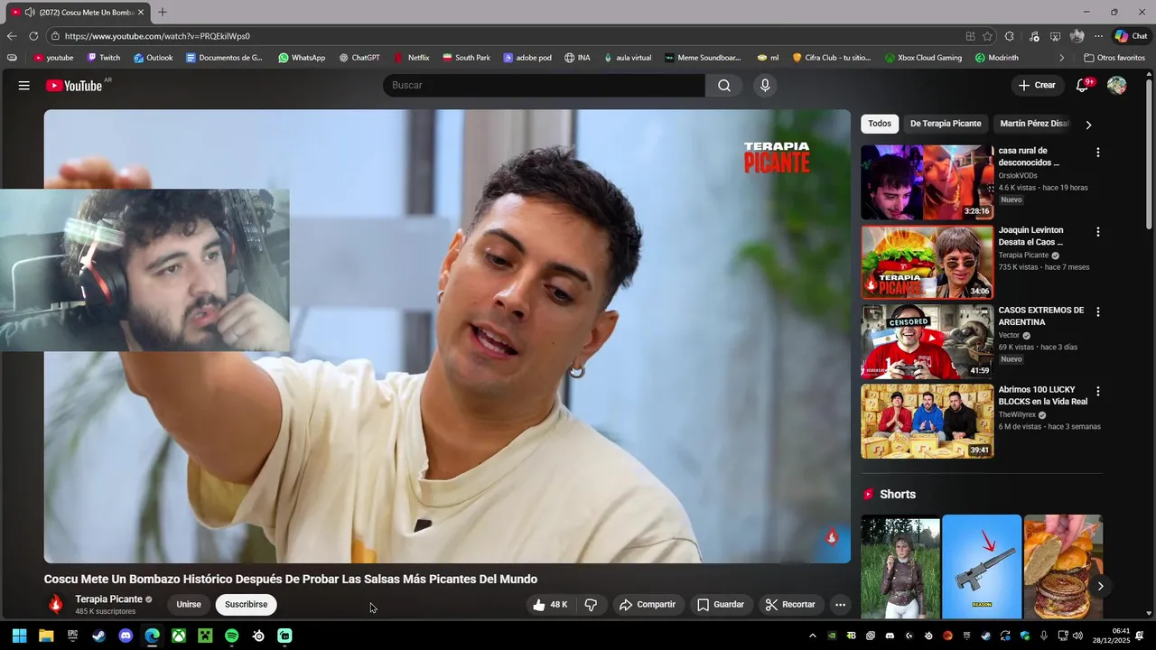Go to the YouTube home logo

point(74,86)
